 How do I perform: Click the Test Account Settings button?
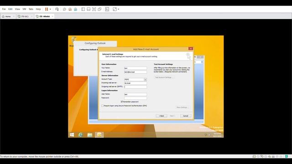[x=164, y=77]
